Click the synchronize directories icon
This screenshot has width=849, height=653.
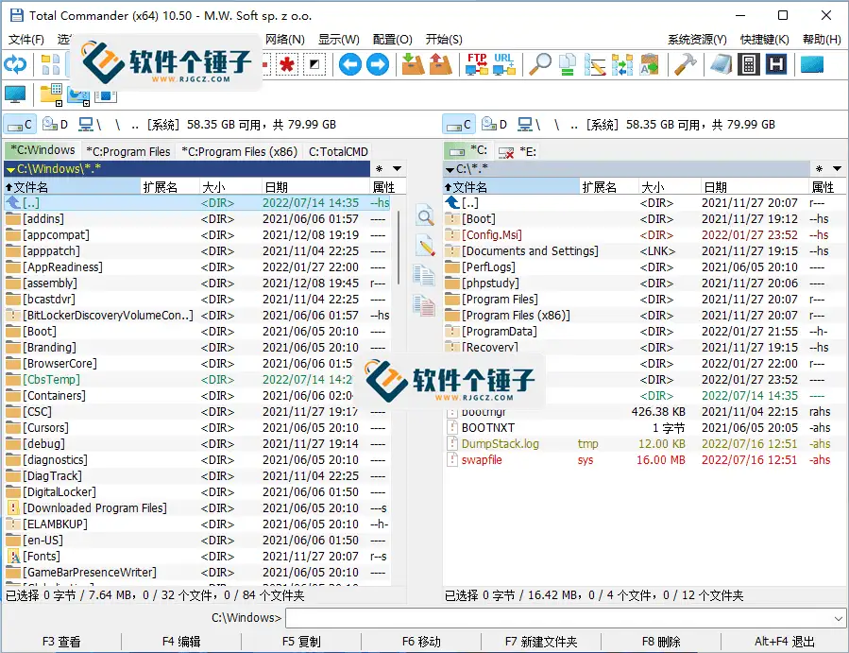point(622,64)
